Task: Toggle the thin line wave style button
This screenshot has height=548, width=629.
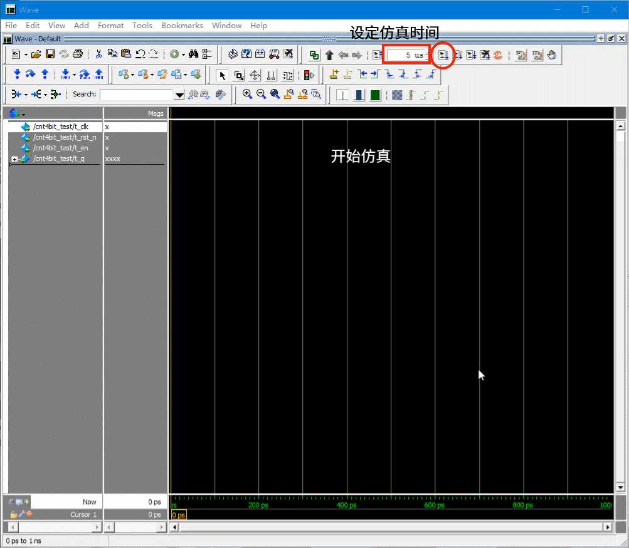Action: 342,95
